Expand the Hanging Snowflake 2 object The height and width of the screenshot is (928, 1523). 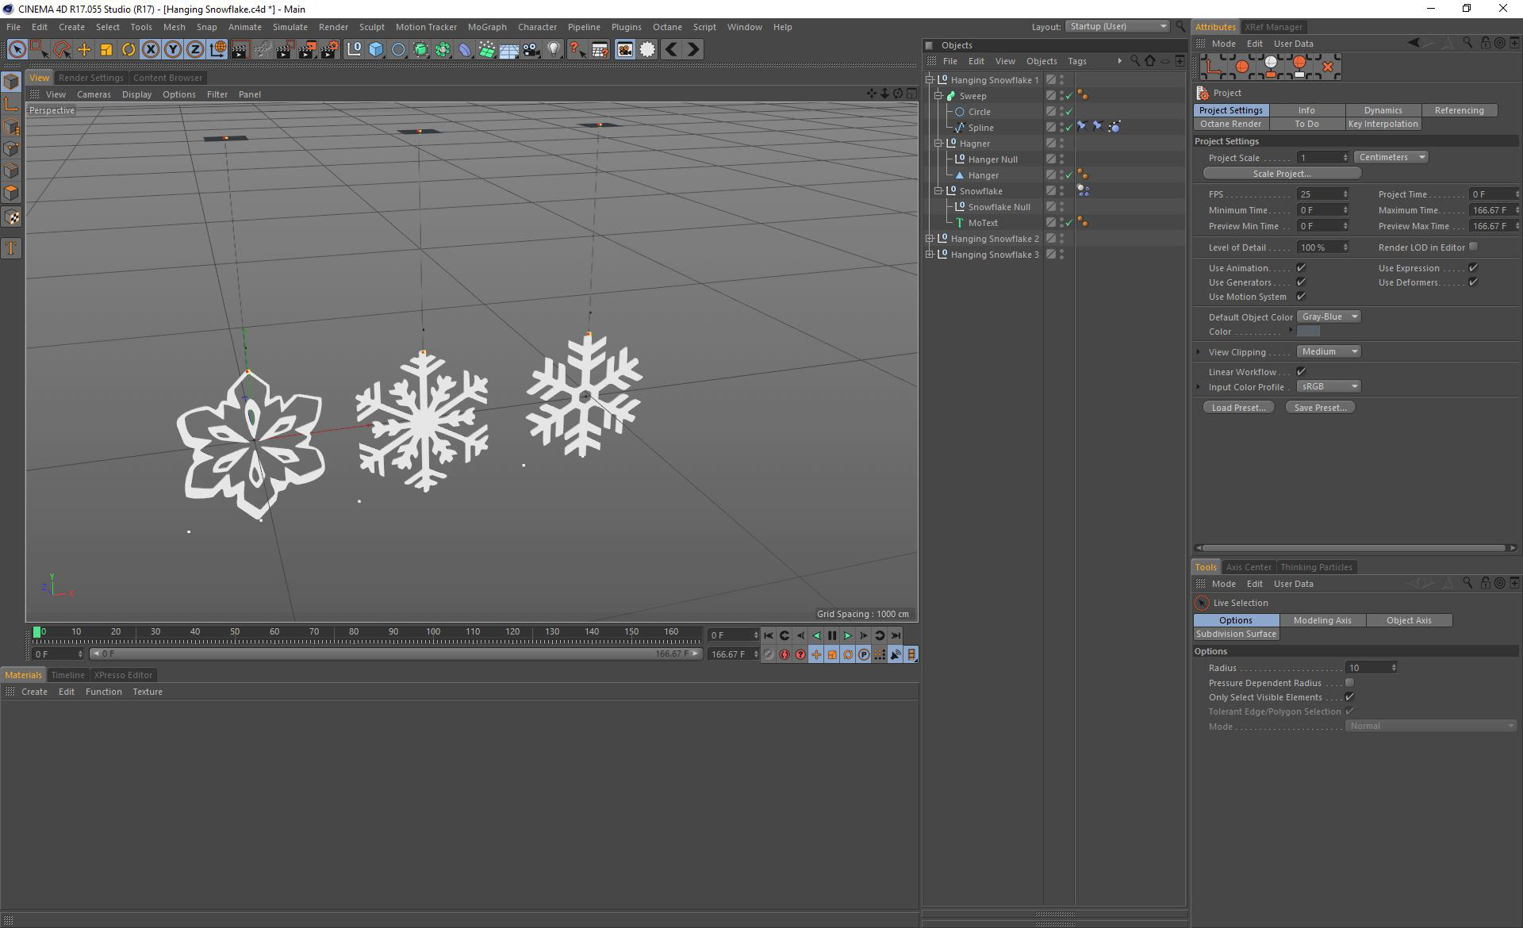[930, 239]
